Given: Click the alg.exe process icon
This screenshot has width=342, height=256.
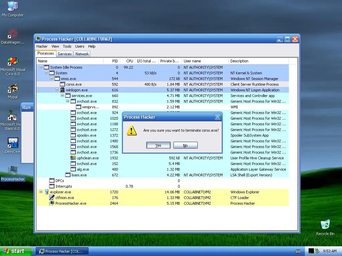Looking at the screenshot, I should (x=73, y=169).
